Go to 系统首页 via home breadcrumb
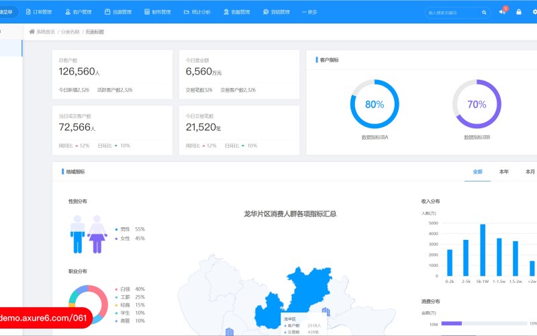The height and width of the screenshot is (336, 537). pos(42,32)
